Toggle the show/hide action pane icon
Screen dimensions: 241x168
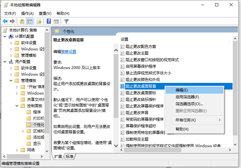click(57, 21)
